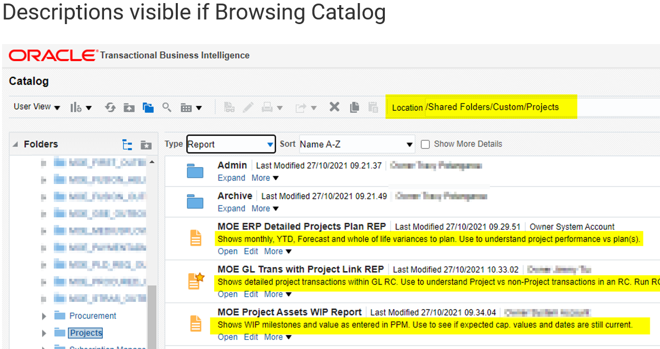Click the Up folder icon

pyautogui.click(x=129, y=107)
